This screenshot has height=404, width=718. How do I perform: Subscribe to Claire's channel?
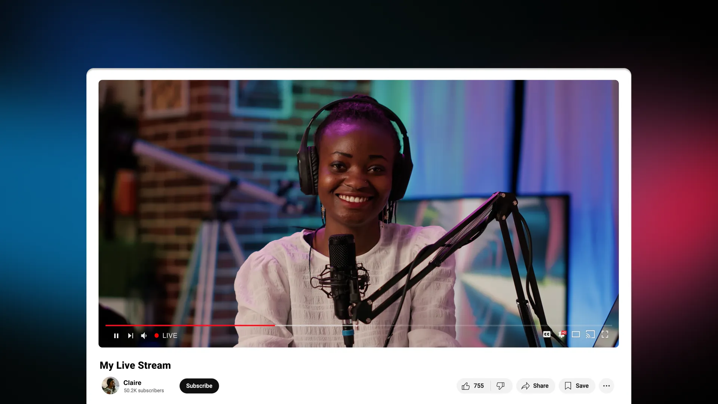199,386
